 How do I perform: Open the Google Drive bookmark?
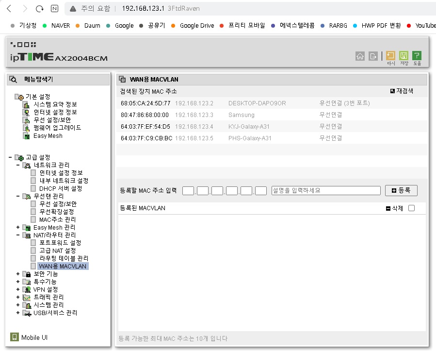(x=197, y=26)
